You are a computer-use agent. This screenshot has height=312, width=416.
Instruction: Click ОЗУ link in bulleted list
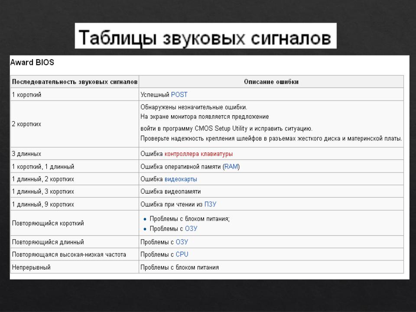[x=191, y=229]
